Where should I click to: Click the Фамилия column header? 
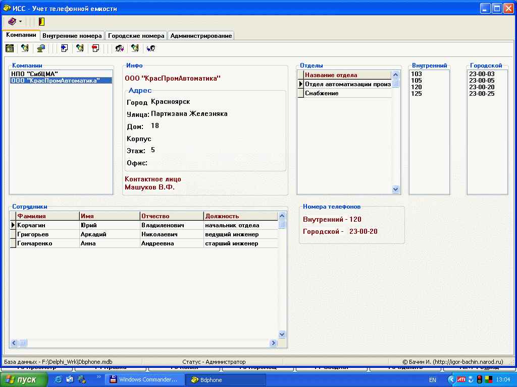(x=46, y=216)
